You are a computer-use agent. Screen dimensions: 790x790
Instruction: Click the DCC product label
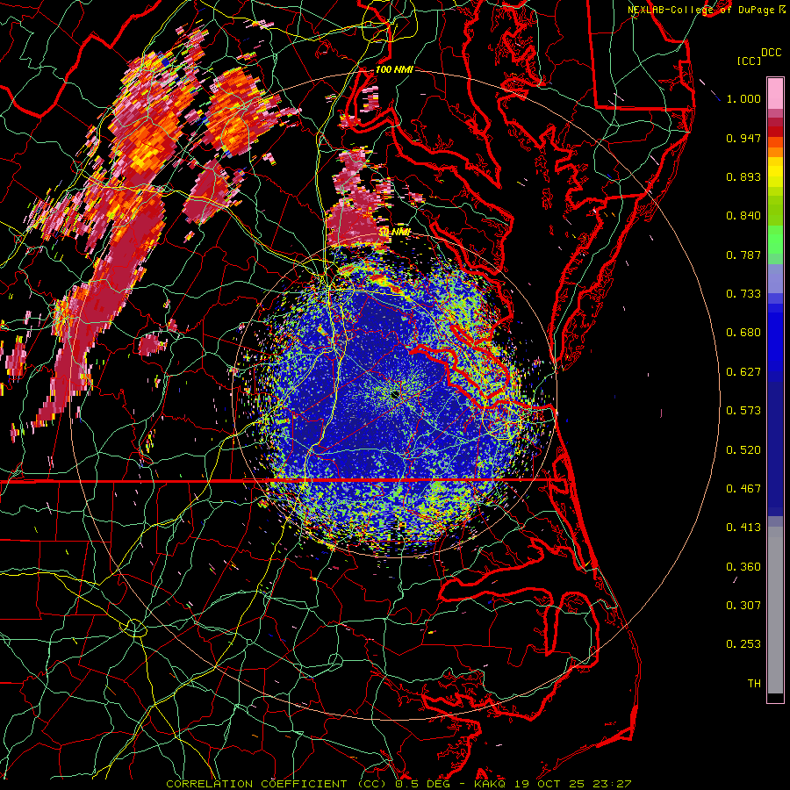pyautogui.click(x=771, y=53)
